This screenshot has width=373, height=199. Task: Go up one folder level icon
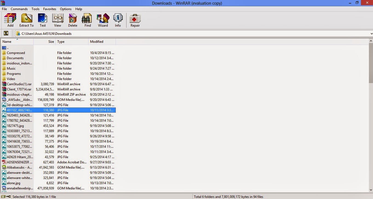6,33
